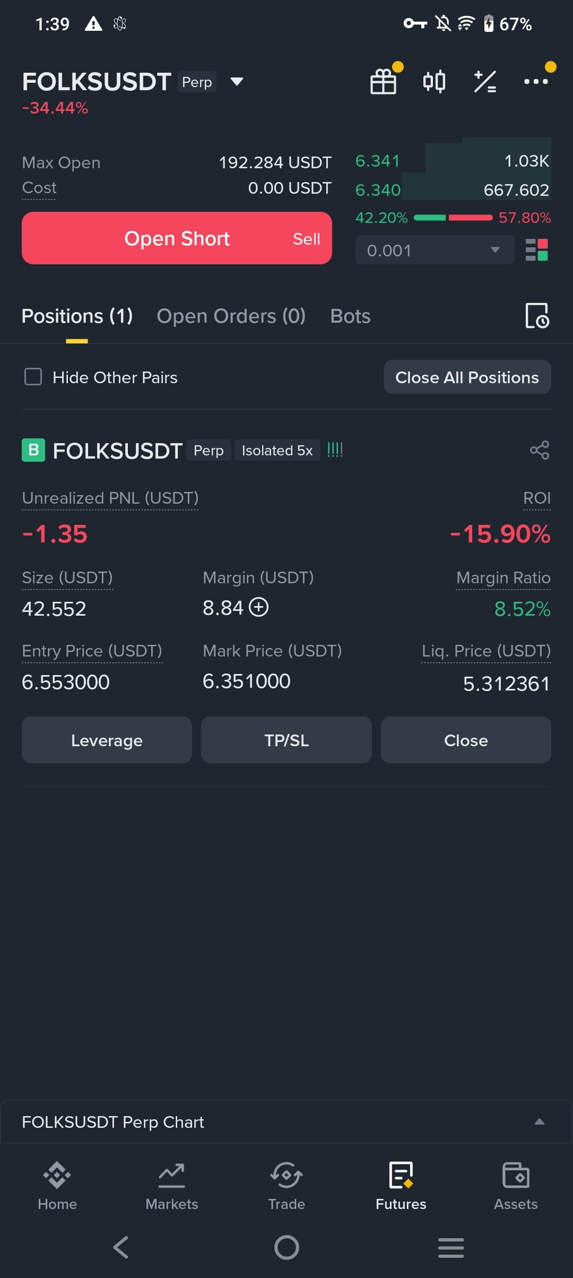The image size is (573, 1278).
Task: Go to the Assets tab
Action: click(516, 1187)
